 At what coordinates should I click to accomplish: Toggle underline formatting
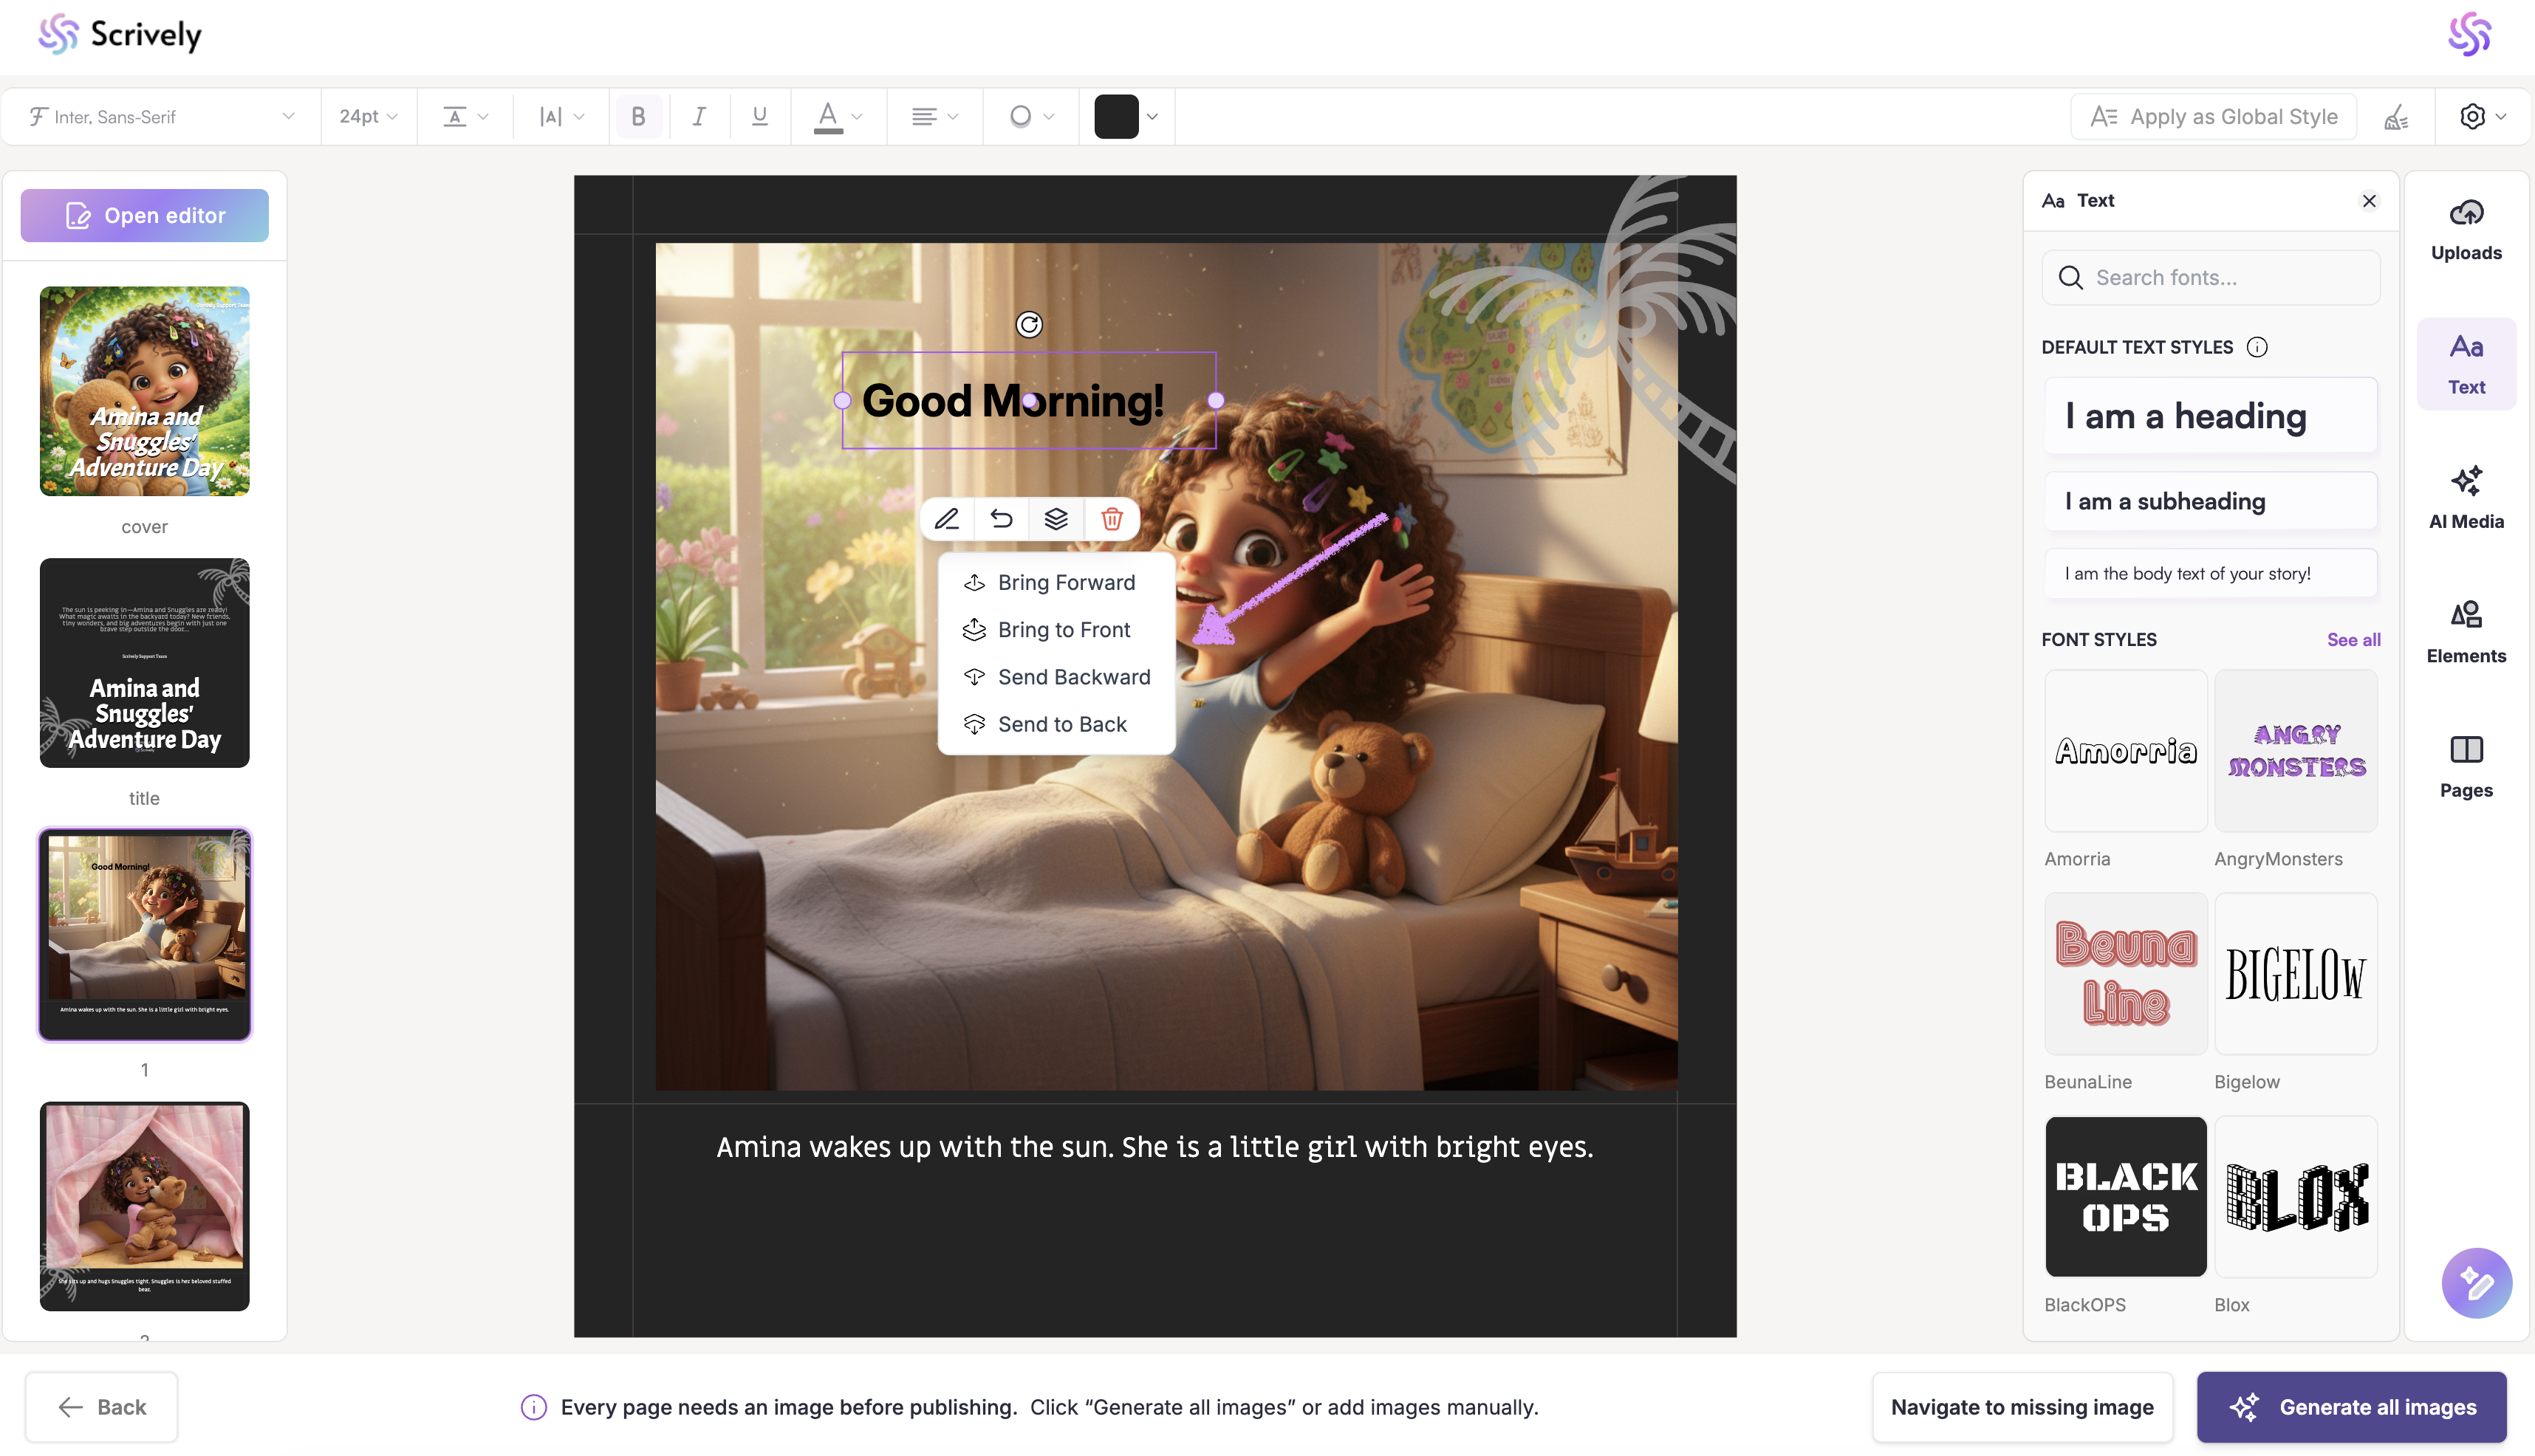(759, 117)
